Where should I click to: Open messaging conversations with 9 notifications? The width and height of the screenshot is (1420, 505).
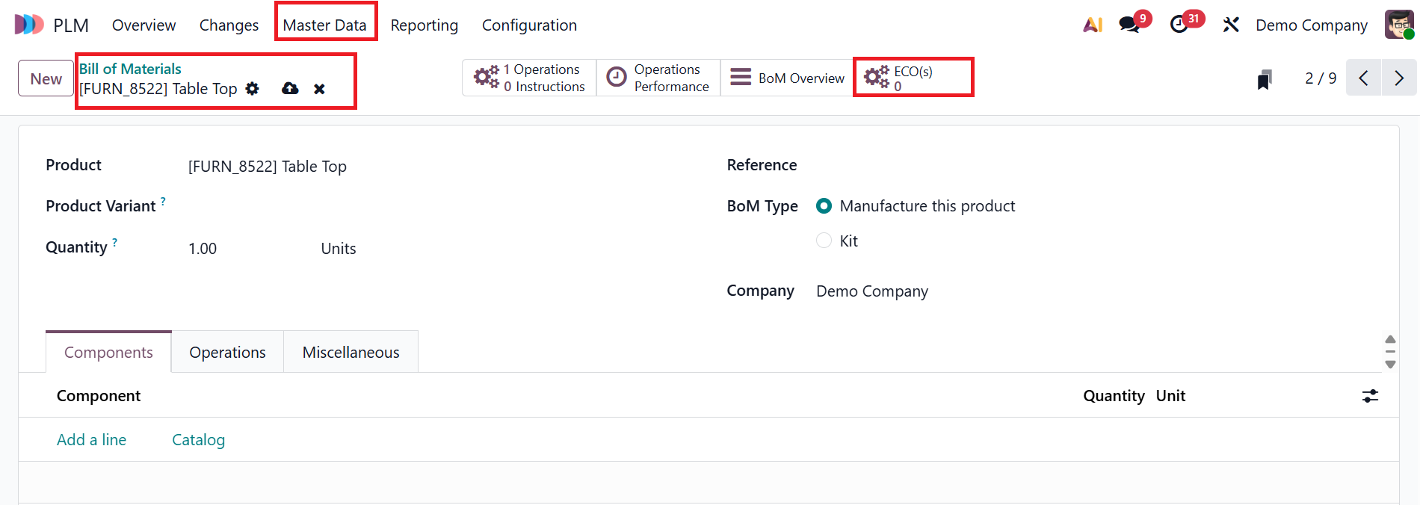click(1129, 24)
